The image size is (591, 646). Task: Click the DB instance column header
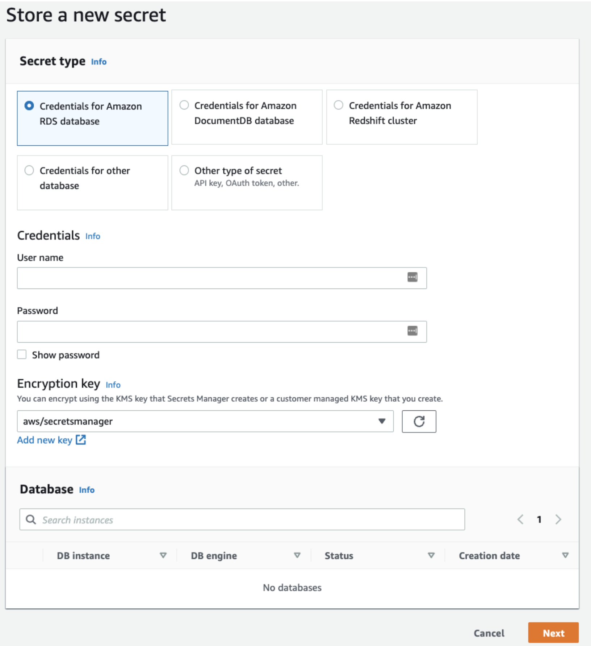(x=83, y=555)
